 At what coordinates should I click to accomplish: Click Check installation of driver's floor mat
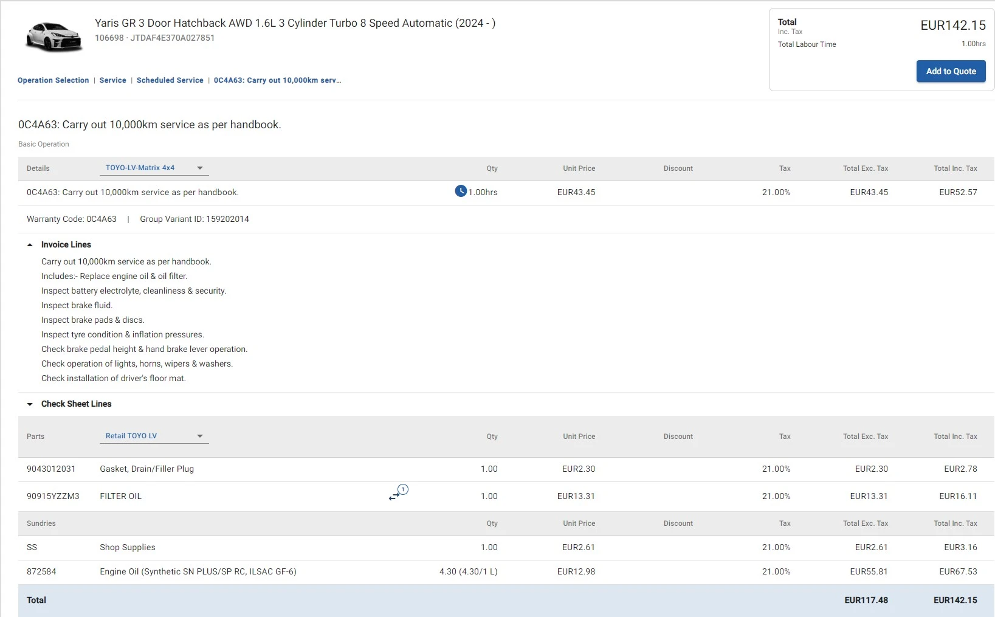[x=114, y=378]
